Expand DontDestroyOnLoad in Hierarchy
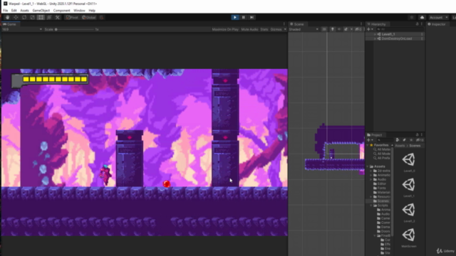The width and height of the screenshot is (456, 256). click(x=375, y=38)
